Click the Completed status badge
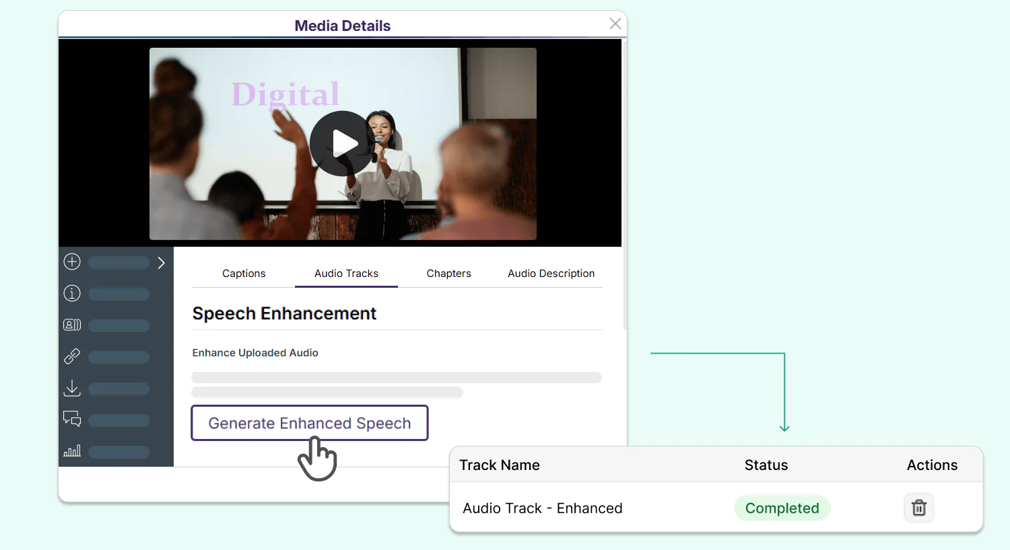This screenshot has height=550, width=1010. 782,508
